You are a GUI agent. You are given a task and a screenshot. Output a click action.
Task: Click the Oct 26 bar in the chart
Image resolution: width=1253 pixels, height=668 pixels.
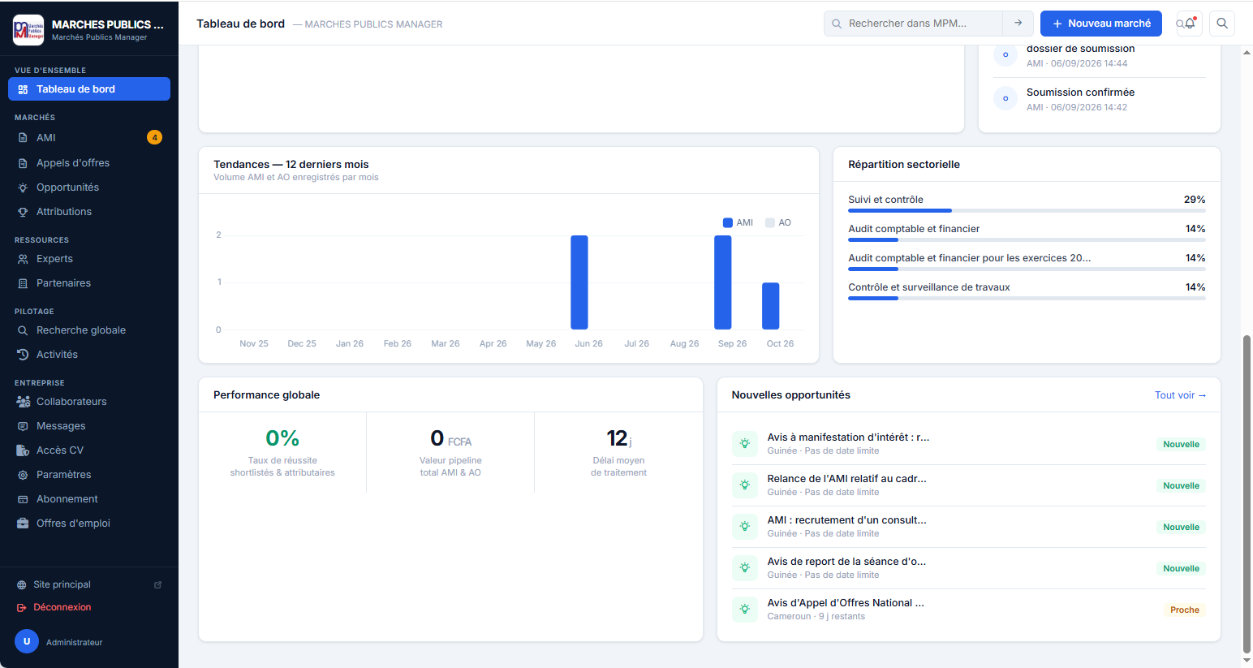pos(771,306)
